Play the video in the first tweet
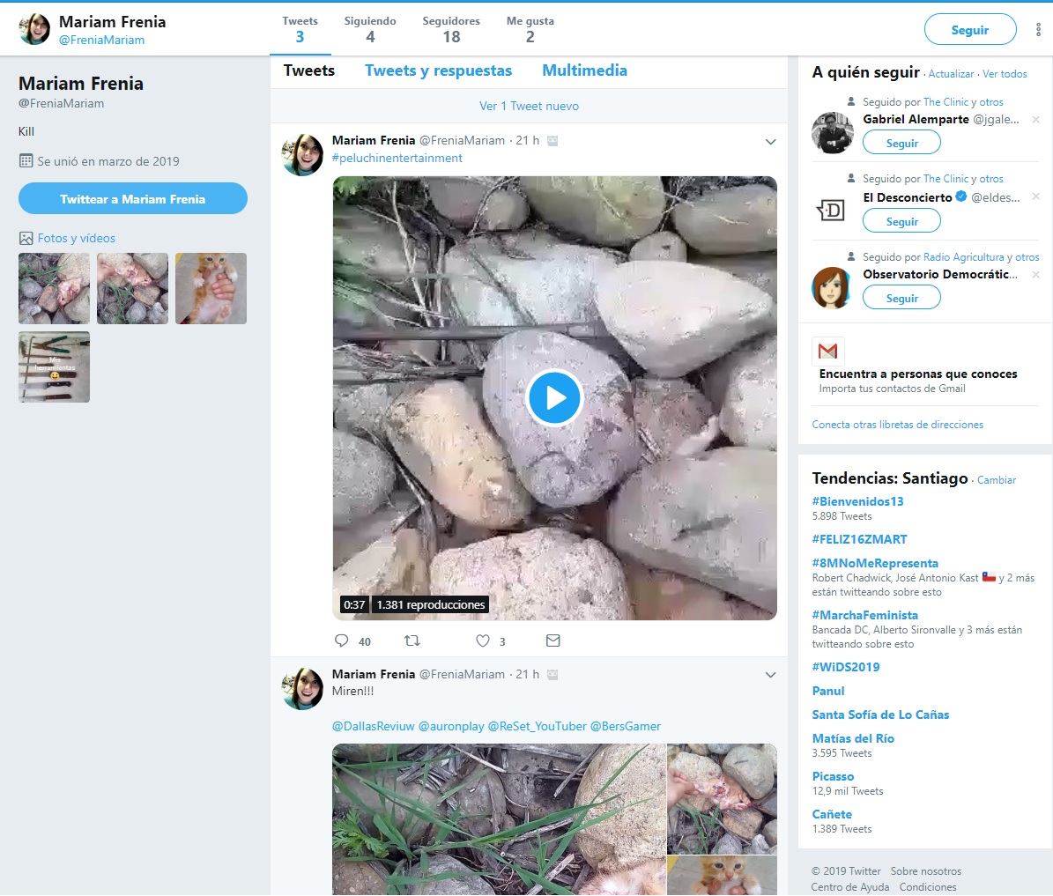The height and width of the screenshot is (896, 1053). pos(554,398)
